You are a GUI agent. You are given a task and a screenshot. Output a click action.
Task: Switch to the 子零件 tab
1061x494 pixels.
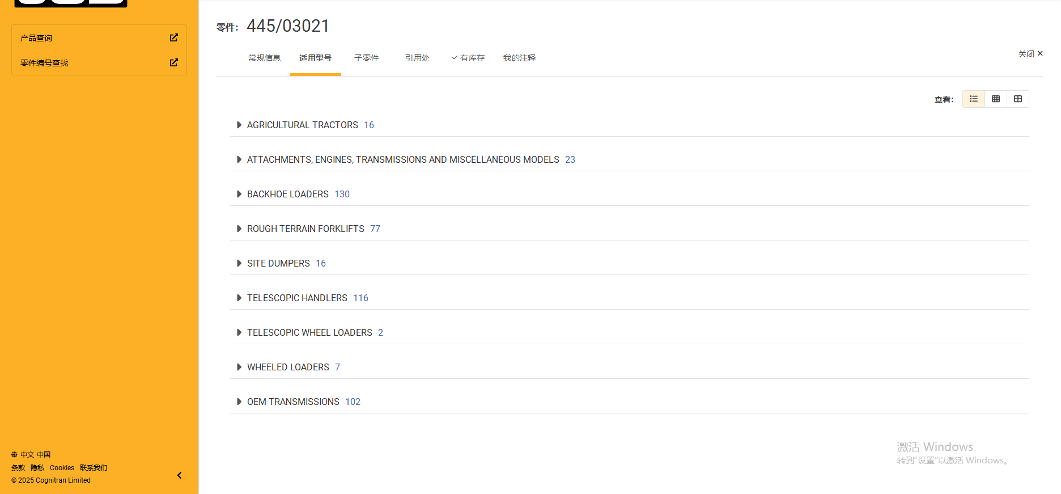click(366, 58)
